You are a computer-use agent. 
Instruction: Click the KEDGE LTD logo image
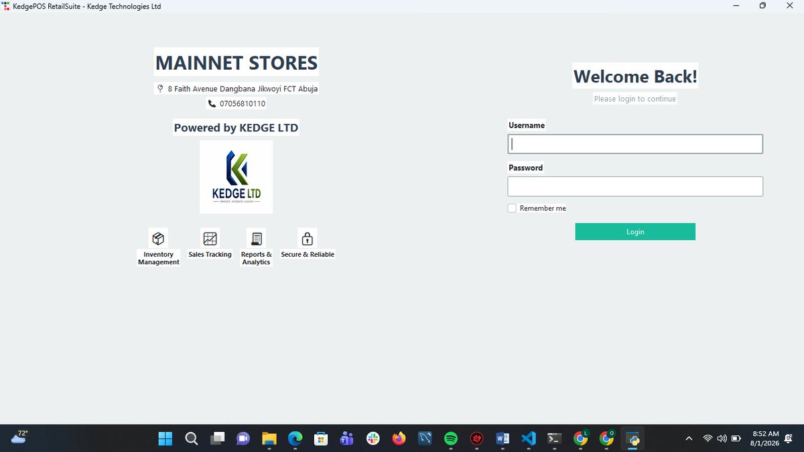click(237, 177)
